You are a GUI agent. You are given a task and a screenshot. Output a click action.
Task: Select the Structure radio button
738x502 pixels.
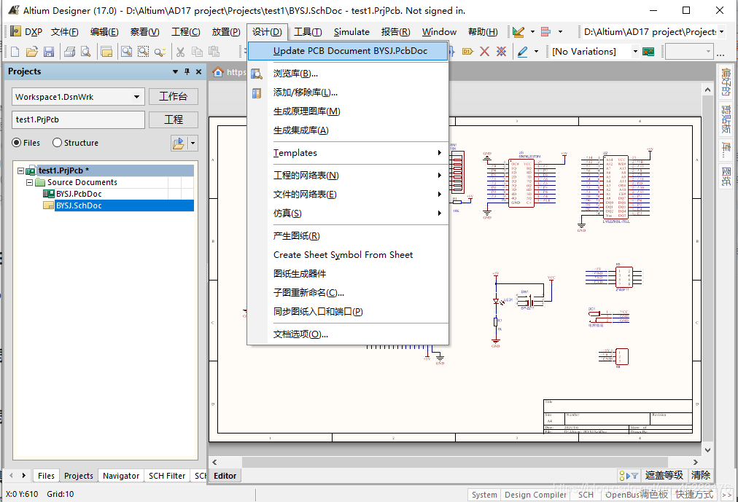click(58, 143)
